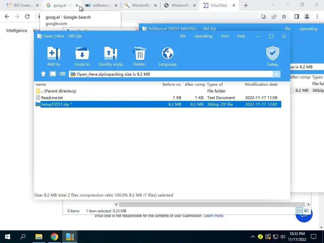Follow the Learn more link
The width and height of the screenshot is (324, 243).
[x=214, y=216]
